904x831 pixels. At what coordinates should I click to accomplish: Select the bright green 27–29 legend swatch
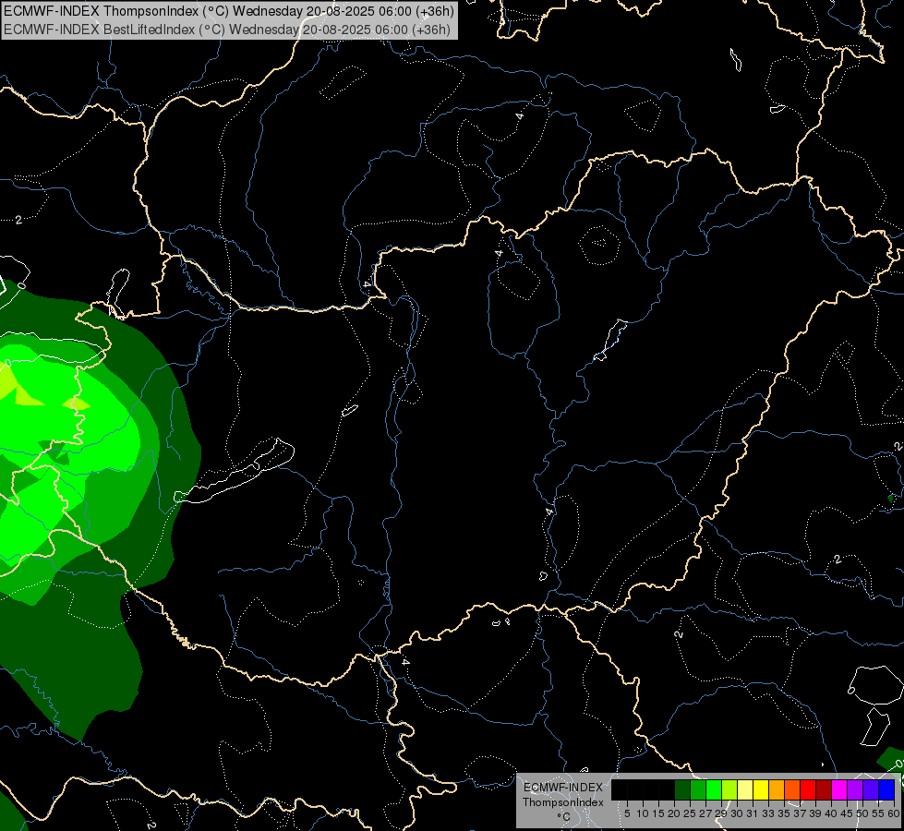[714, 789]
